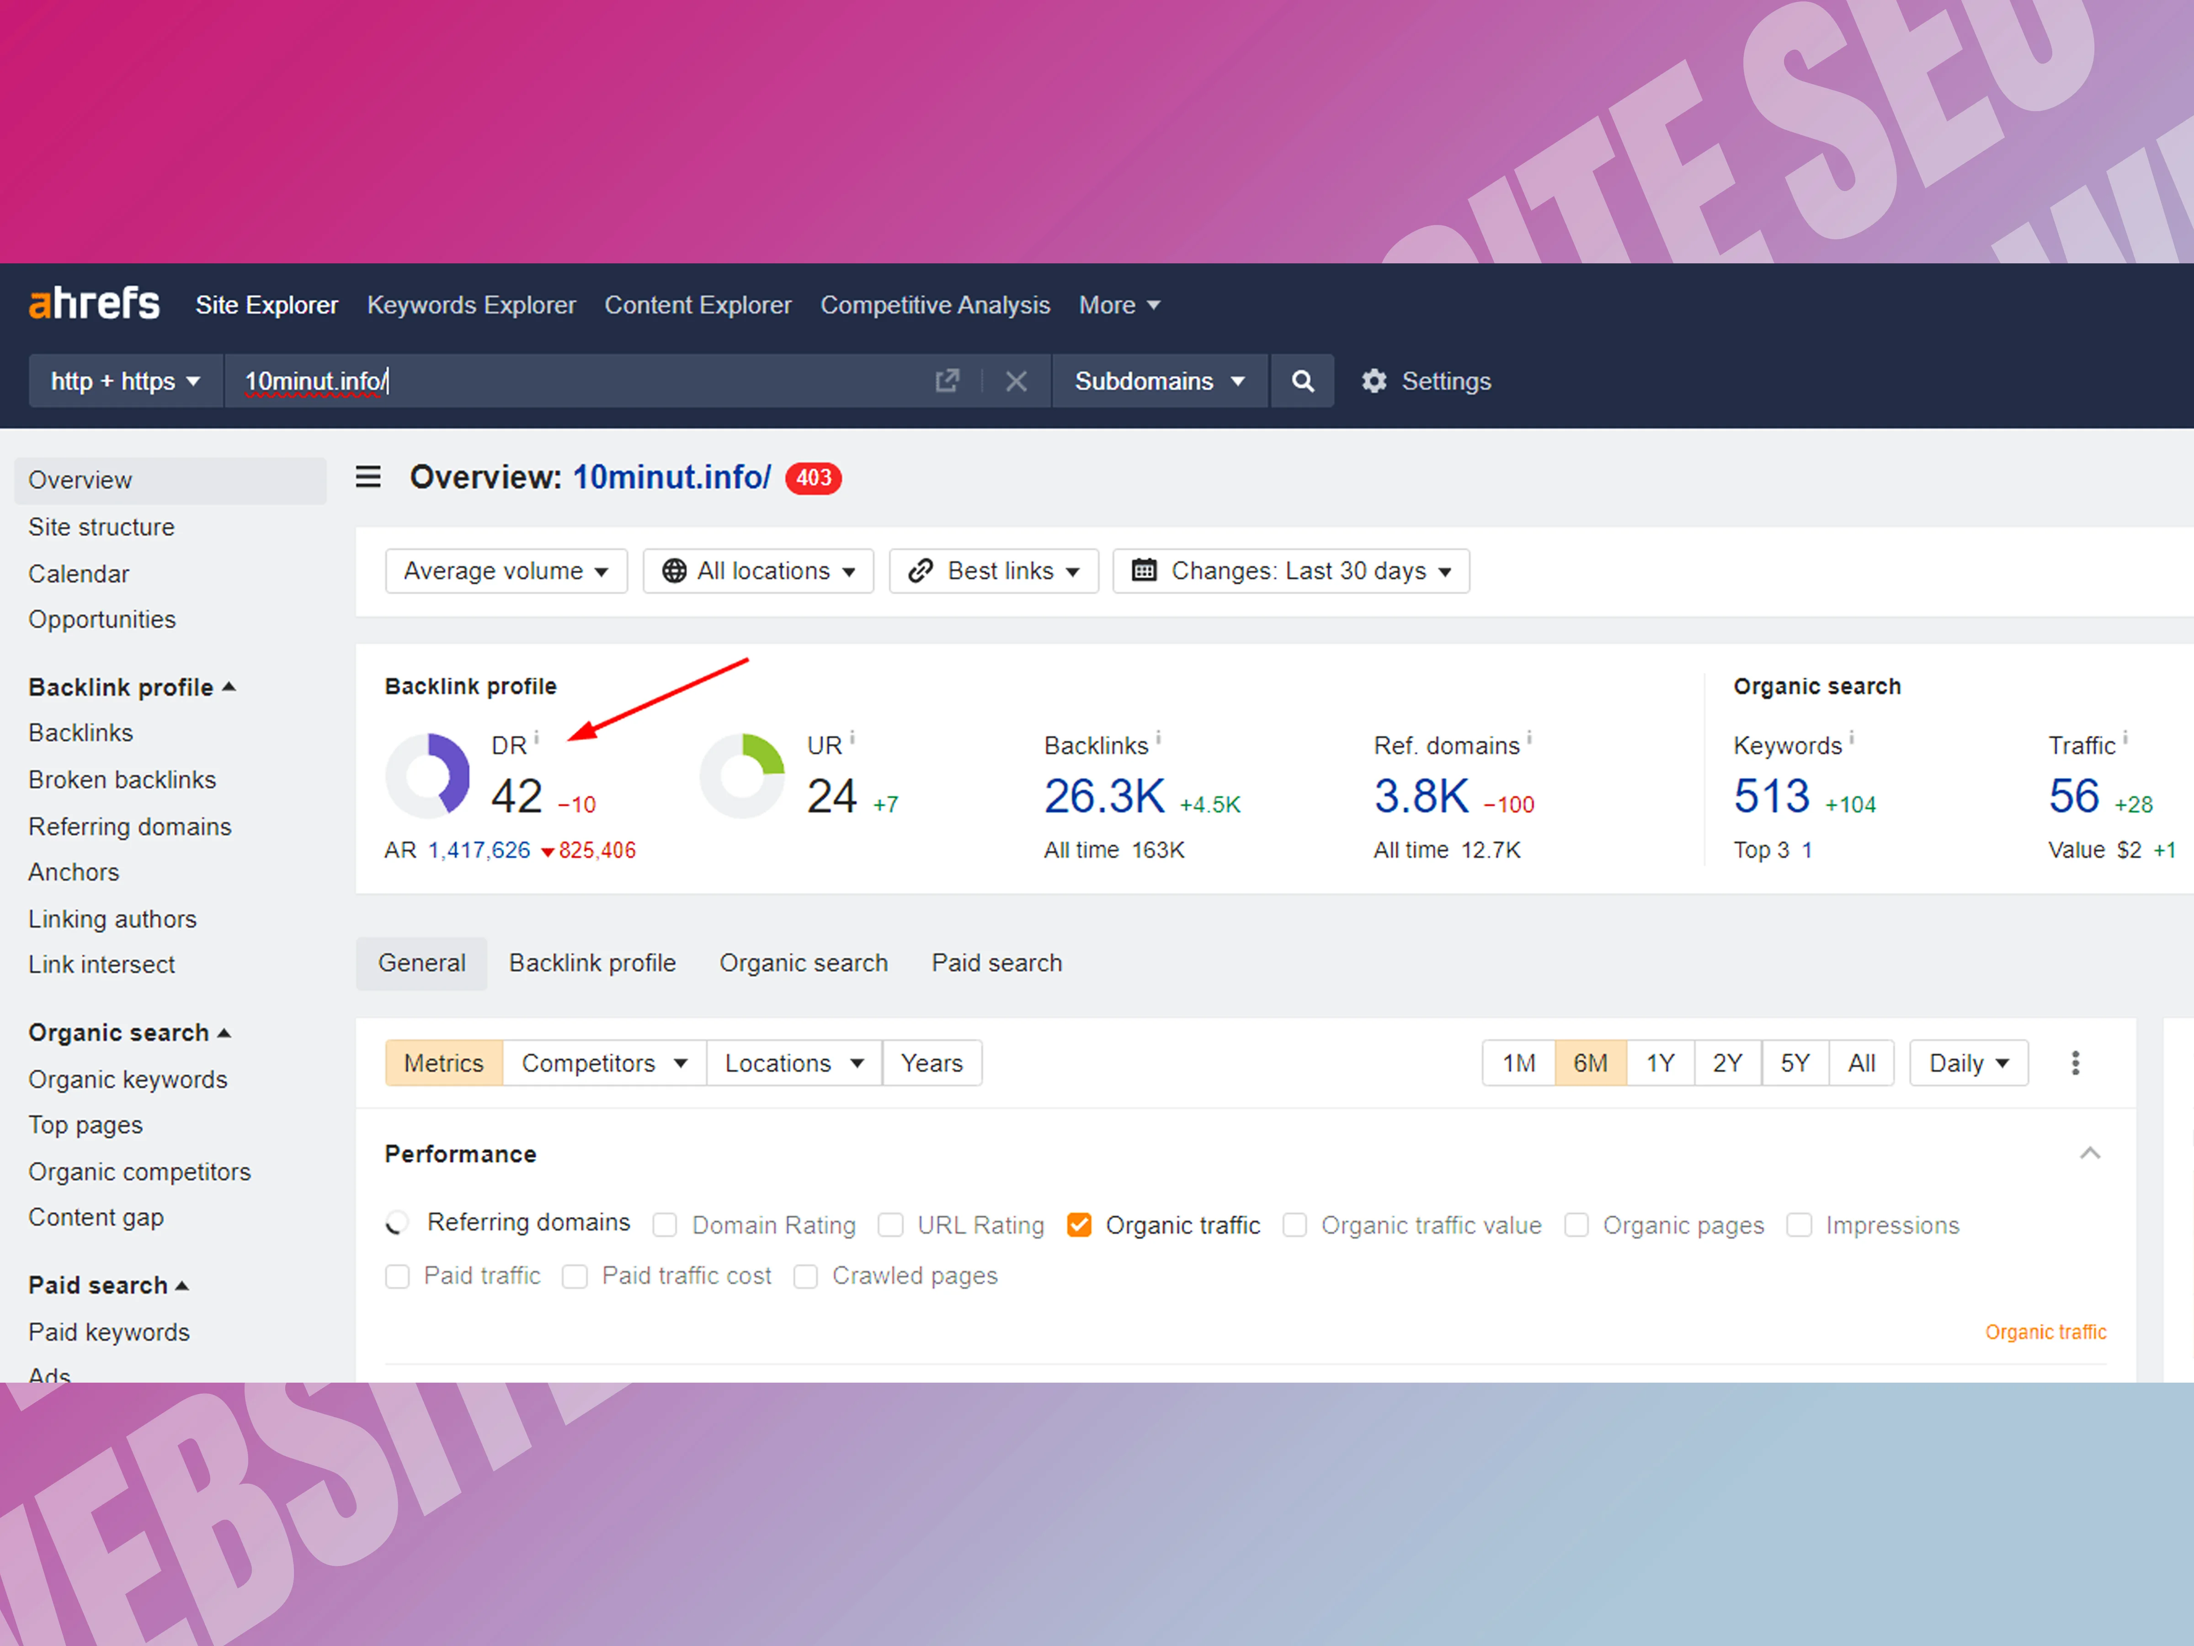
Task: Enable the Crawled pages checkbox
Action: coord(805,1276)
